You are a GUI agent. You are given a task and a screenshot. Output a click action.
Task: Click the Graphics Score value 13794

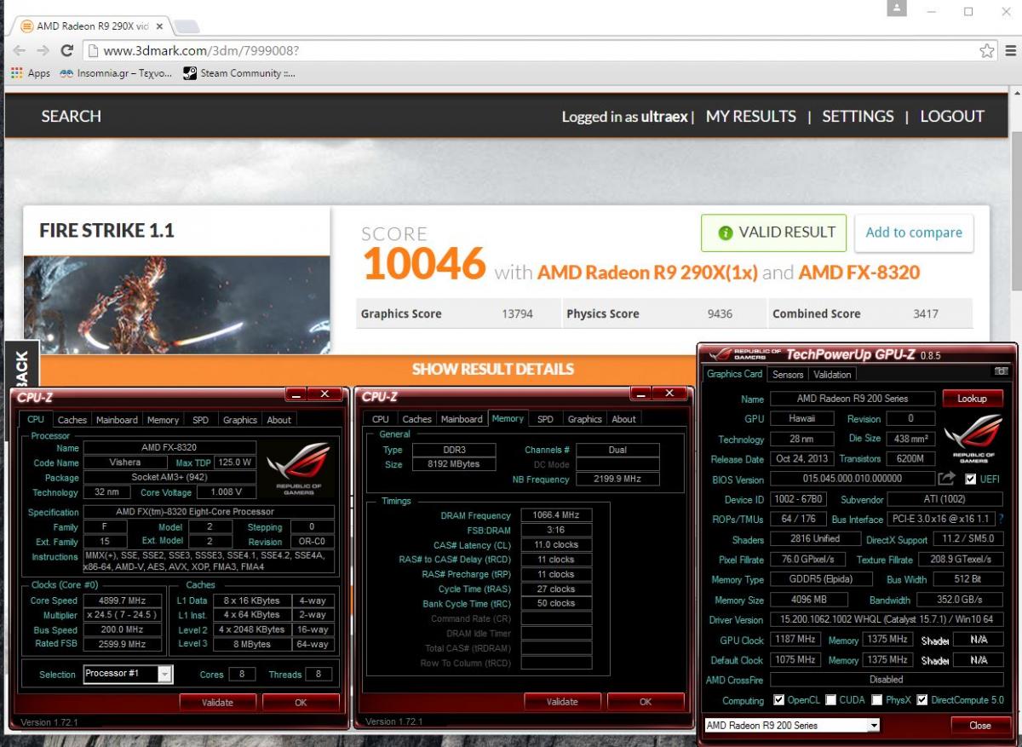click(x=517, y=313)
